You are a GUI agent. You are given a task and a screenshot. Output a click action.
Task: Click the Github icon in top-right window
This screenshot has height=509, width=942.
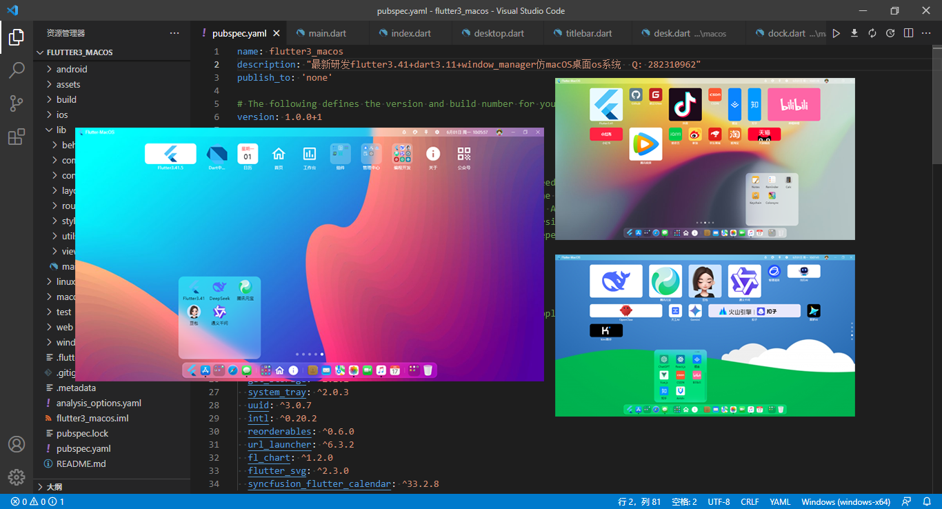point(636,95)
